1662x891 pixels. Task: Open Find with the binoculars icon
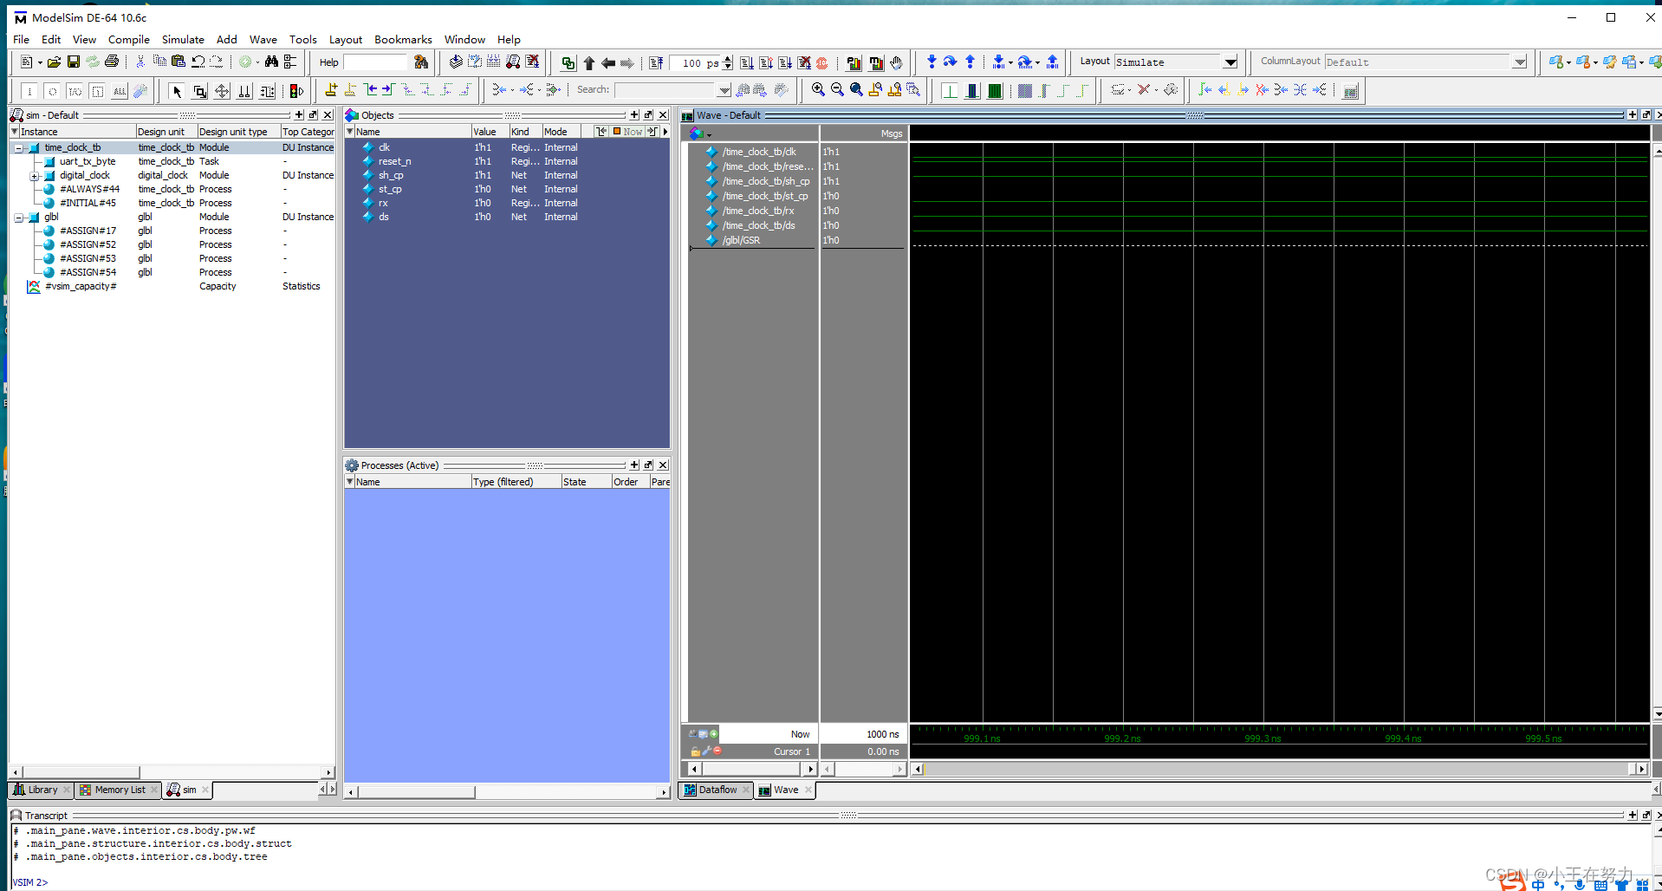[x=271, y=62]
